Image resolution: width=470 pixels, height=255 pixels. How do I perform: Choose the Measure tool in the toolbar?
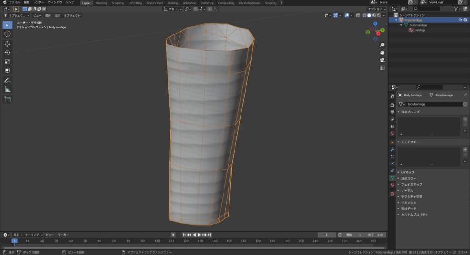pyautogui.click(x=7, y=90)
